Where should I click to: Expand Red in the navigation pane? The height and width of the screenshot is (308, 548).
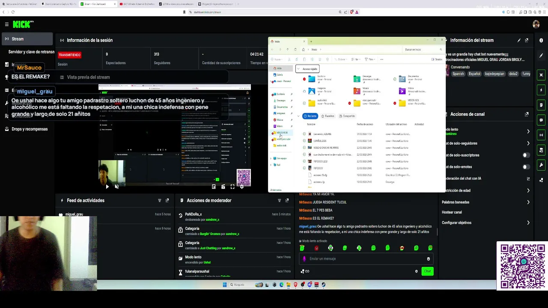[x=271, y=165]
